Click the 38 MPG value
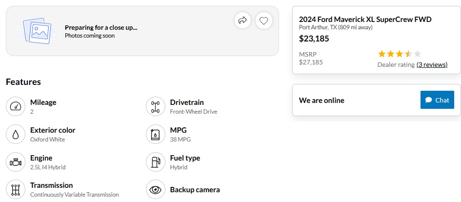The height and width of the screenshot is (202, 461). 180,140
